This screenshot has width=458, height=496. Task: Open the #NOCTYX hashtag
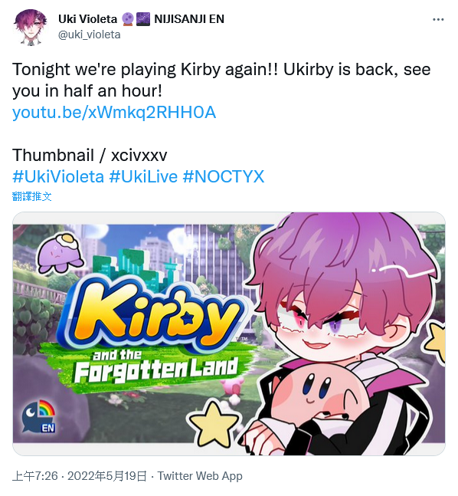[224, 176]
